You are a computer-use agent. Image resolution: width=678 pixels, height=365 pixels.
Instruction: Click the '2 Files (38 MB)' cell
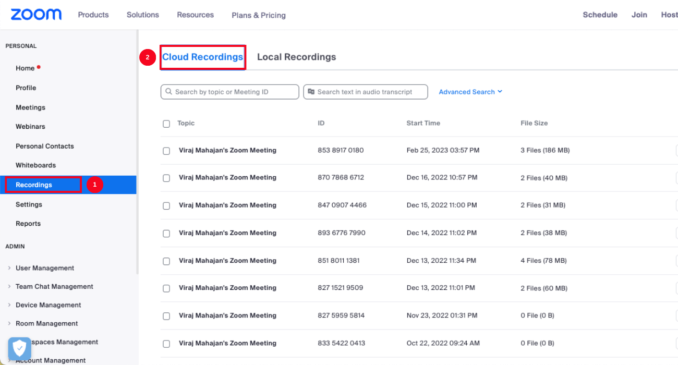543,233
